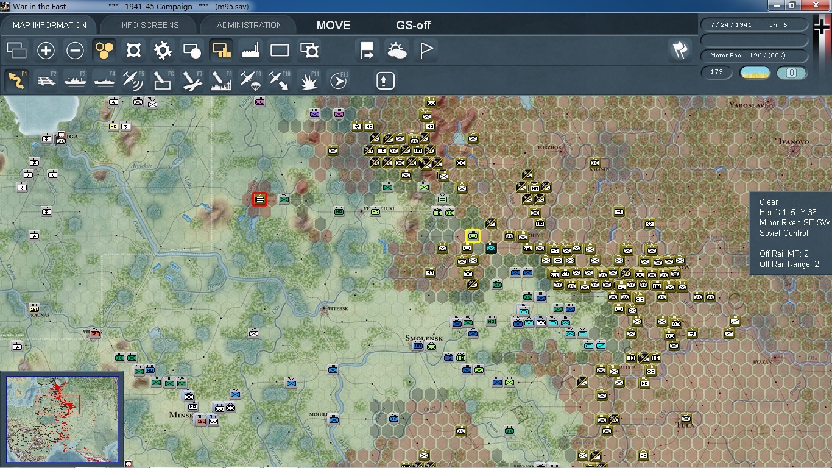Select F3 naval transport mode

click(75, 80)
